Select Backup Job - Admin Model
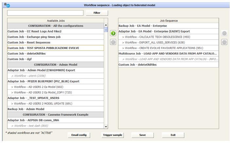The width and height of the screenshot is (230, 143). click(x=56, y=109)
